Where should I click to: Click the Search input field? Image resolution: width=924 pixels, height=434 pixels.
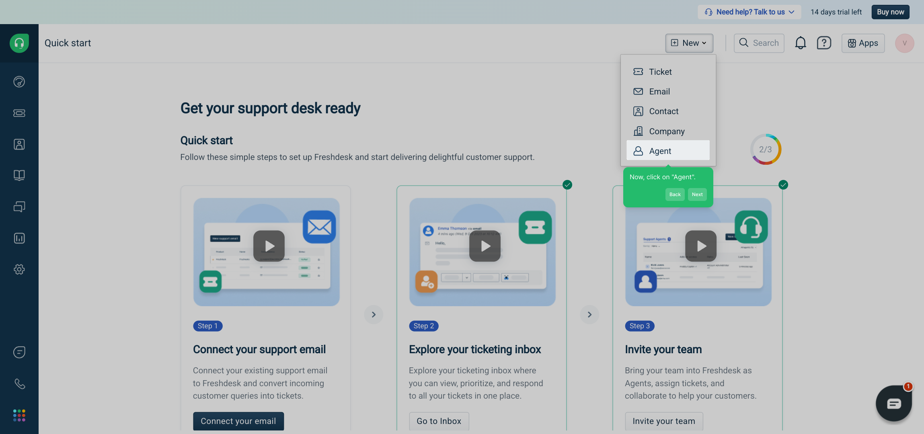point(759,43)
